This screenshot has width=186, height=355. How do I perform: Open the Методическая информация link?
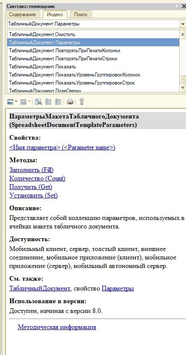pyautogui.click(x=57, y=327)
